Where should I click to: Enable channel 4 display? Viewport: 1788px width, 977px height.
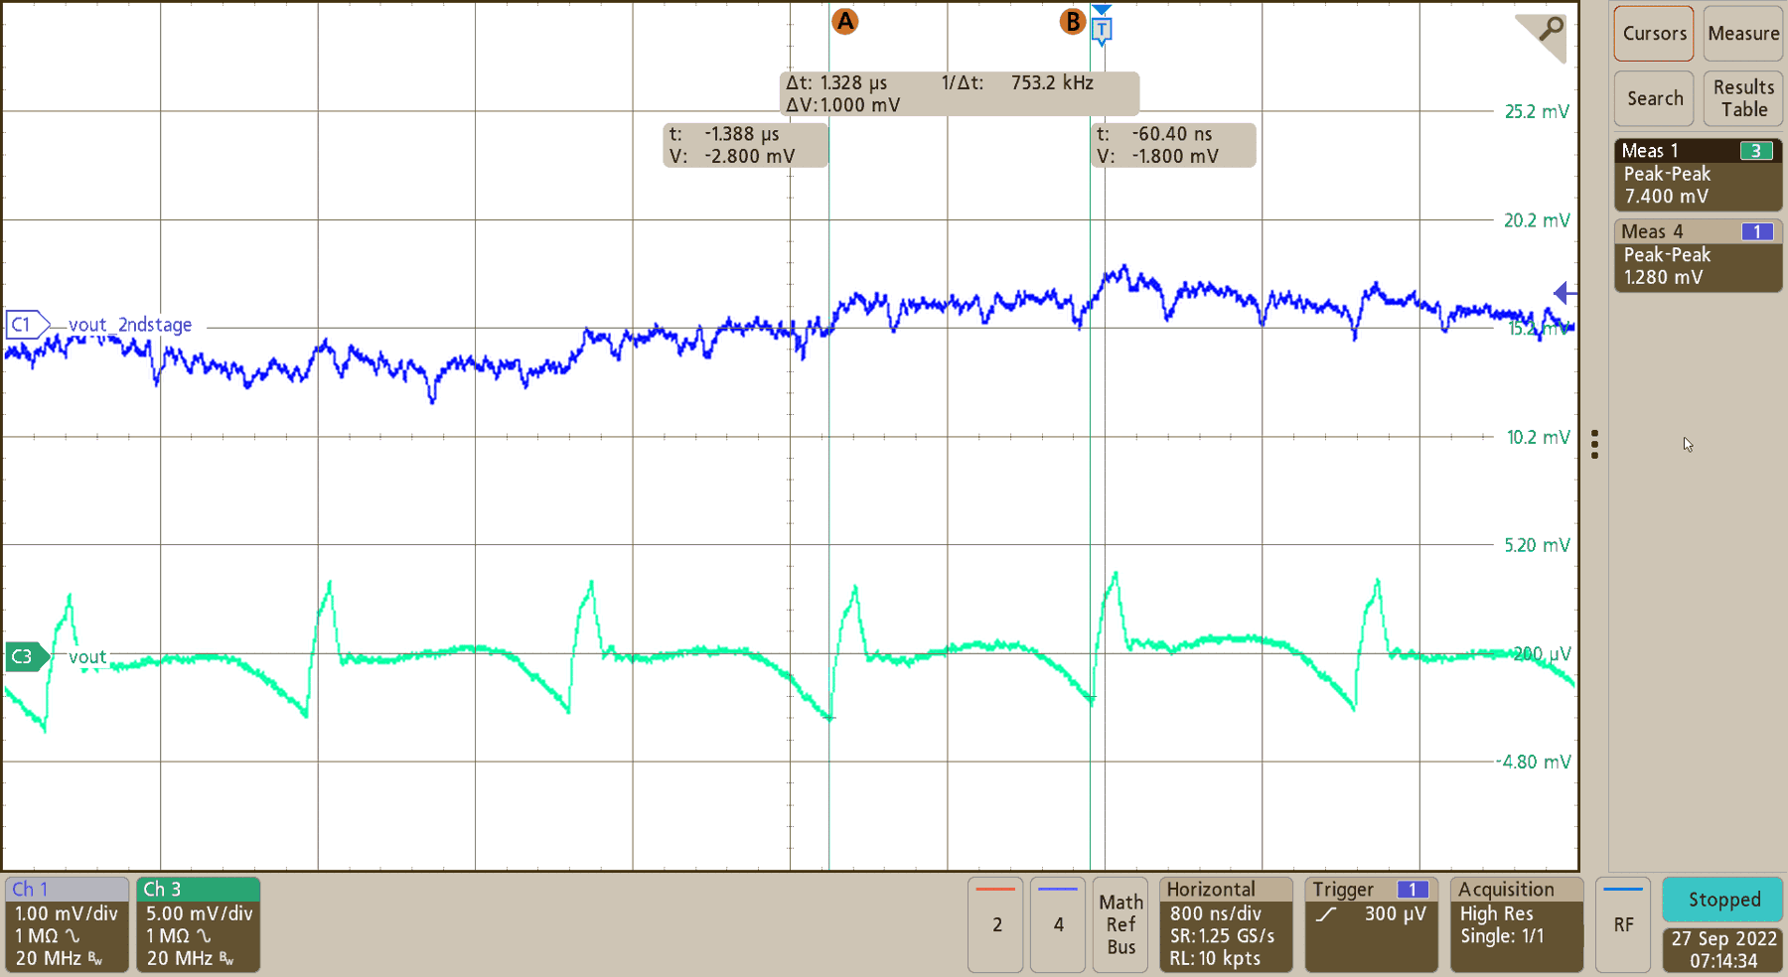1057,924
